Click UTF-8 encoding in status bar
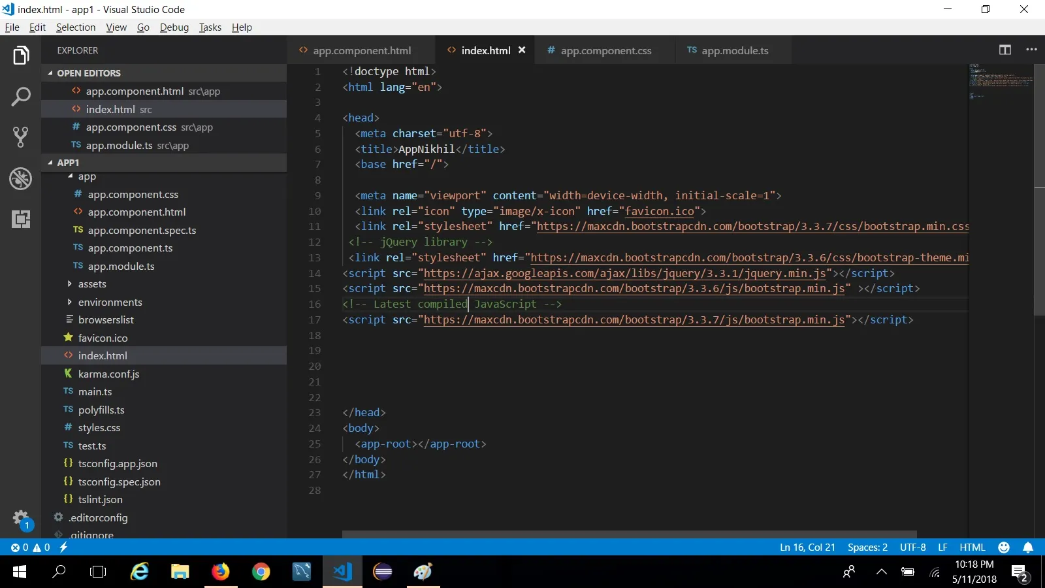 [912, 547]
